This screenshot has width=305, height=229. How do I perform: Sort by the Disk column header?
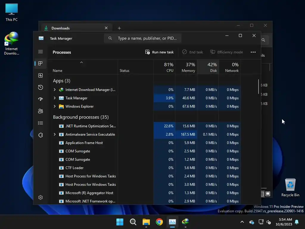(x=208, y=67)
